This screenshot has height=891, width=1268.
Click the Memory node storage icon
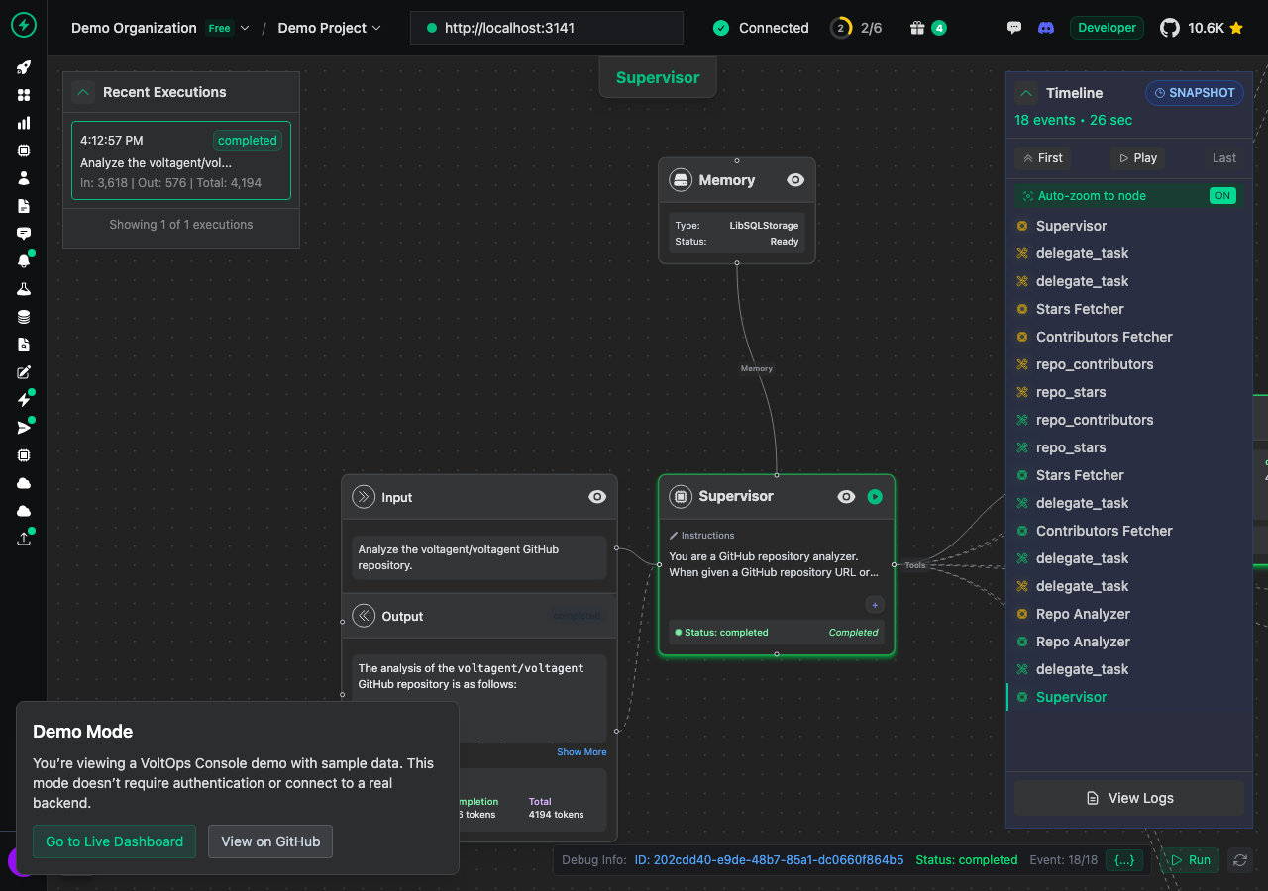click(681, 180)
